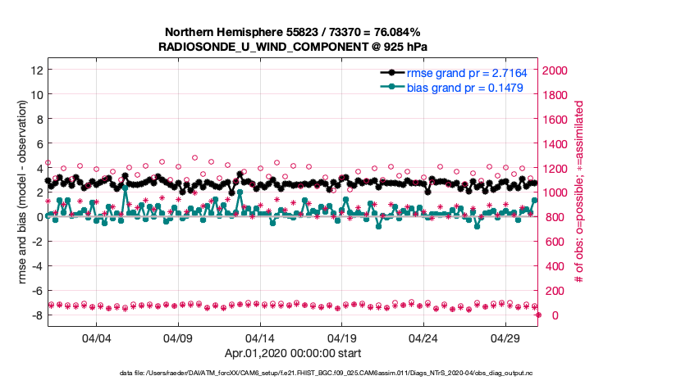
Task: Click the 04/24 x-axis tick label
Action: (423, 338)
